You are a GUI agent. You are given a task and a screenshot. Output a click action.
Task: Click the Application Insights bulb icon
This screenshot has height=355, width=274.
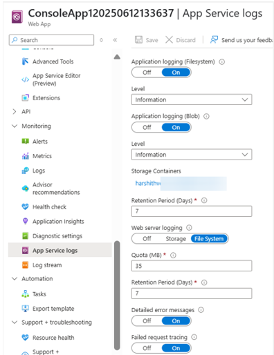click(x=25, y=221)
